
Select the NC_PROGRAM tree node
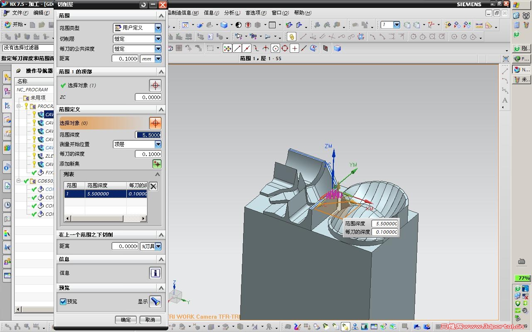point(32,90)
